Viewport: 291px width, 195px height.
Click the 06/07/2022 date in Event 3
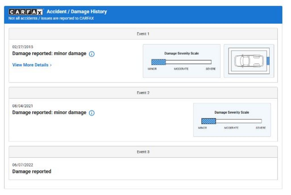(23, 165)
